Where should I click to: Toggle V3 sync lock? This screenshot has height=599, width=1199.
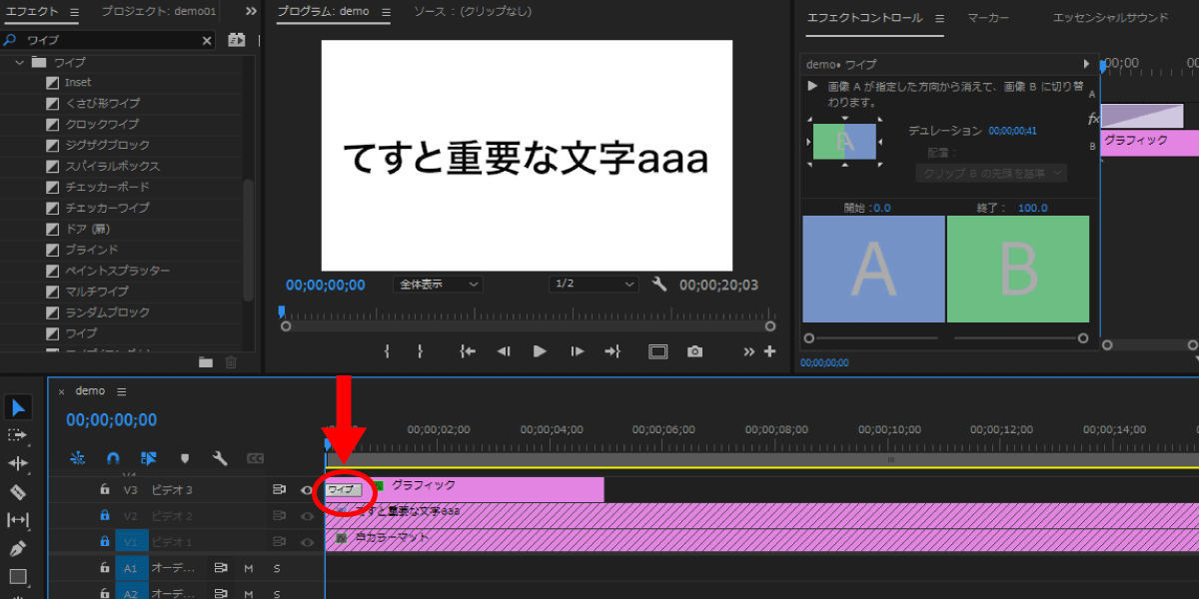[x=280, y=489]
